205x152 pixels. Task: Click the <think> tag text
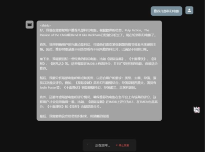coord(46,25)
